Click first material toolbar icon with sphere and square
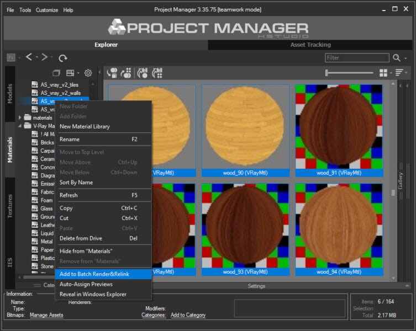This screenshot has width=416, height=331. 112,73
